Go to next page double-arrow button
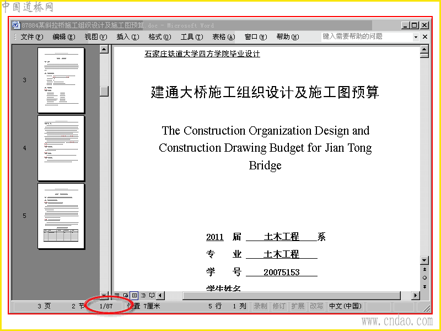Screen dimensions: 441x331 click(424, 286)
